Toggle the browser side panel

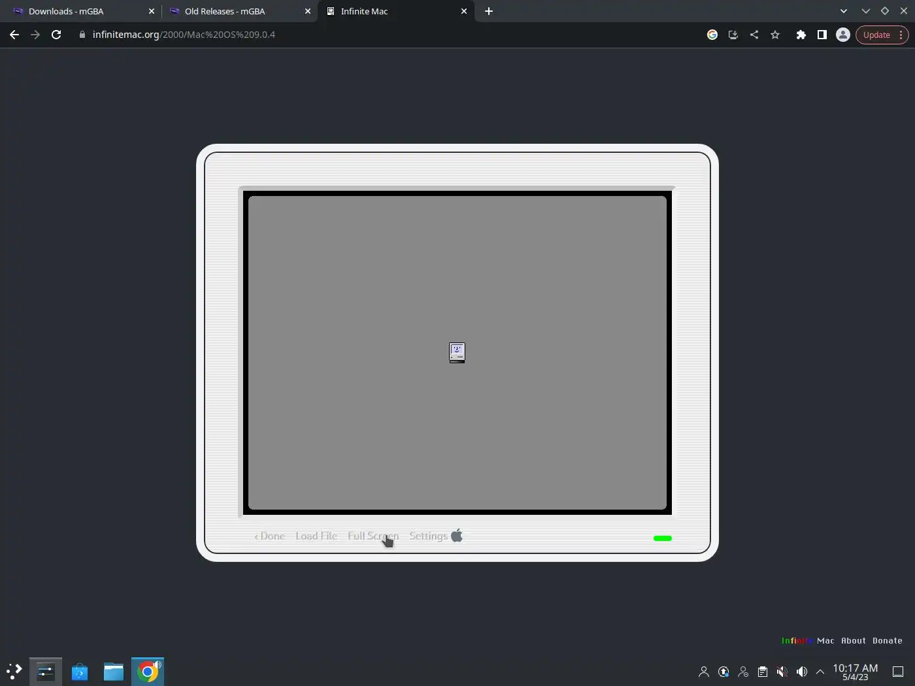click(822, 35)
